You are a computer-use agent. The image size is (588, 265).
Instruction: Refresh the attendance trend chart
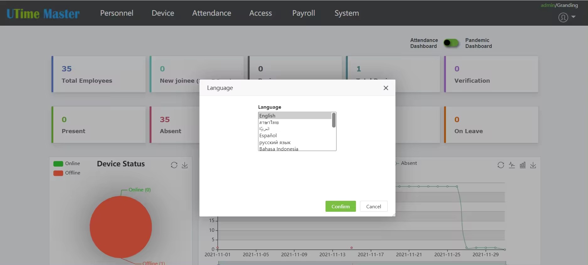[501, 165]
